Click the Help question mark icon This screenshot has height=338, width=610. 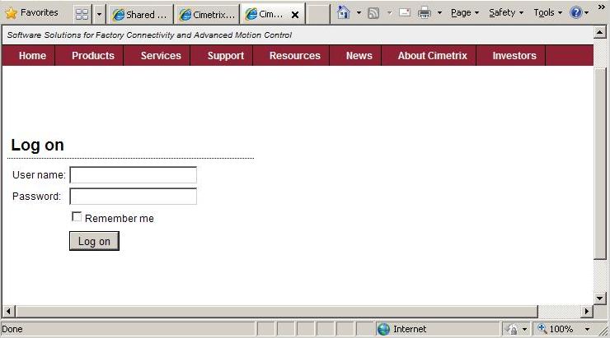coord(575,13)
